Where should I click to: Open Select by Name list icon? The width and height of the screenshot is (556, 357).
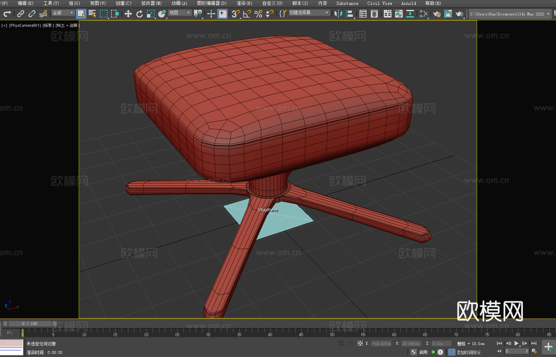(92, 14)
